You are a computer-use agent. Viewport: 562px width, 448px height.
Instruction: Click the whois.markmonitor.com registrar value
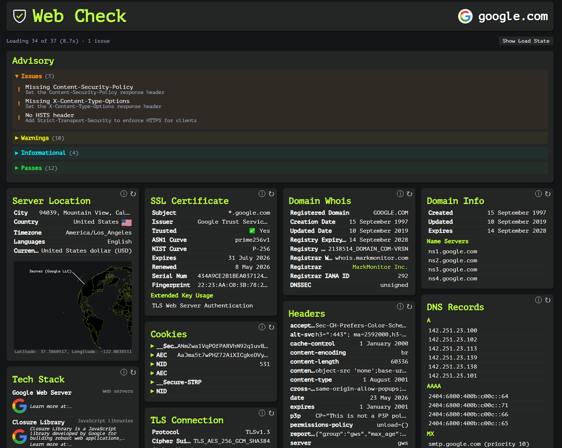coord(372,258)
